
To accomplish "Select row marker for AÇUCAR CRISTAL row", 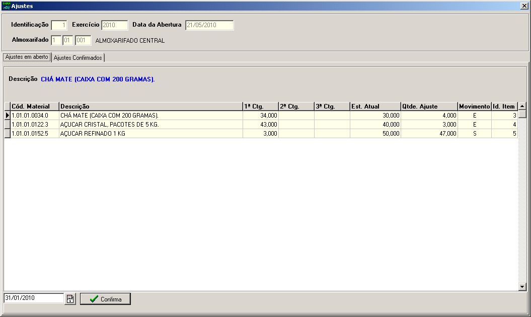I will 7,125.
